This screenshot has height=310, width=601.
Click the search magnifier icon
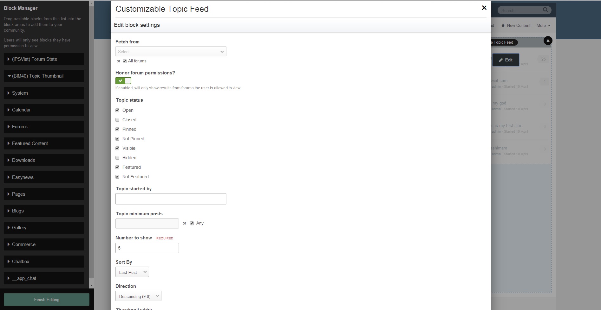tap(545, 10)
